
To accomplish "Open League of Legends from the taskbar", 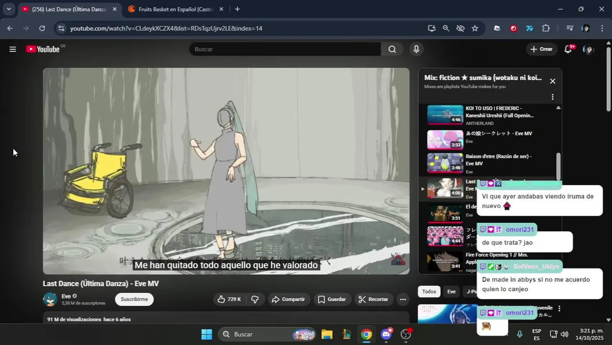I will coord(346,334).
